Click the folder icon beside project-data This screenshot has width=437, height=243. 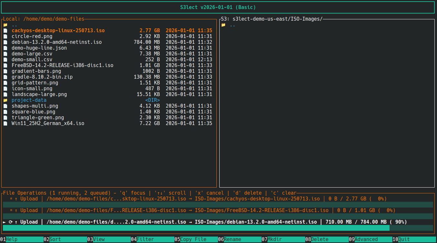(x=5, y=100)
